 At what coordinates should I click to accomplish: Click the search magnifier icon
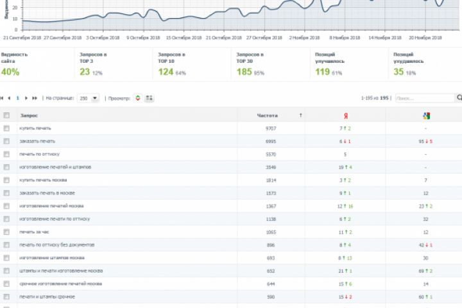pyautogui.click(x=459, y=98)
